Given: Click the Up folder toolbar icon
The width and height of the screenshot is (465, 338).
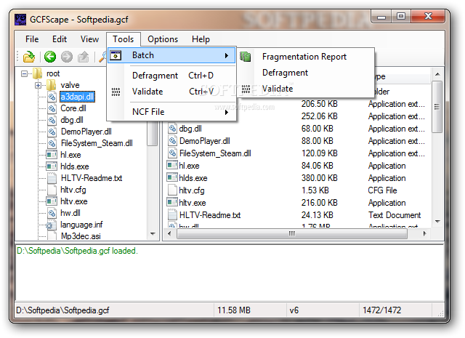Looking at the screenshot, I should (84, 57).
